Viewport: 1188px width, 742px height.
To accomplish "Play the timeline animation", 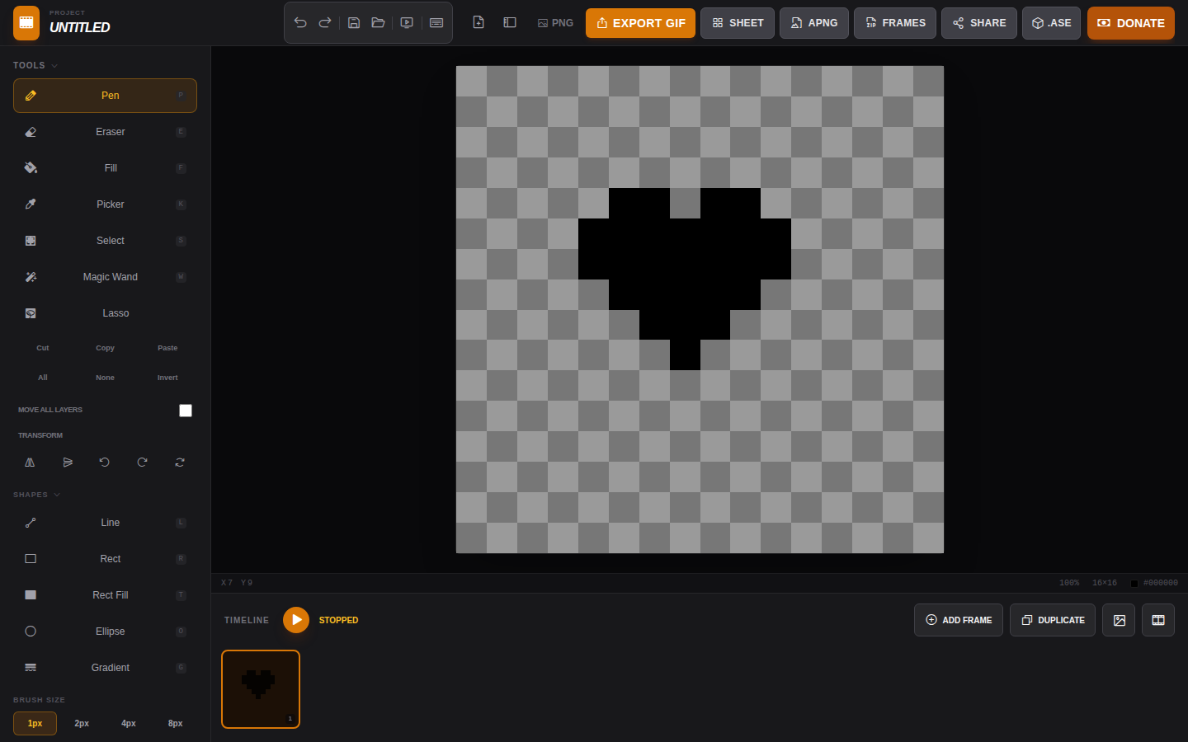I will pos(296,620).
